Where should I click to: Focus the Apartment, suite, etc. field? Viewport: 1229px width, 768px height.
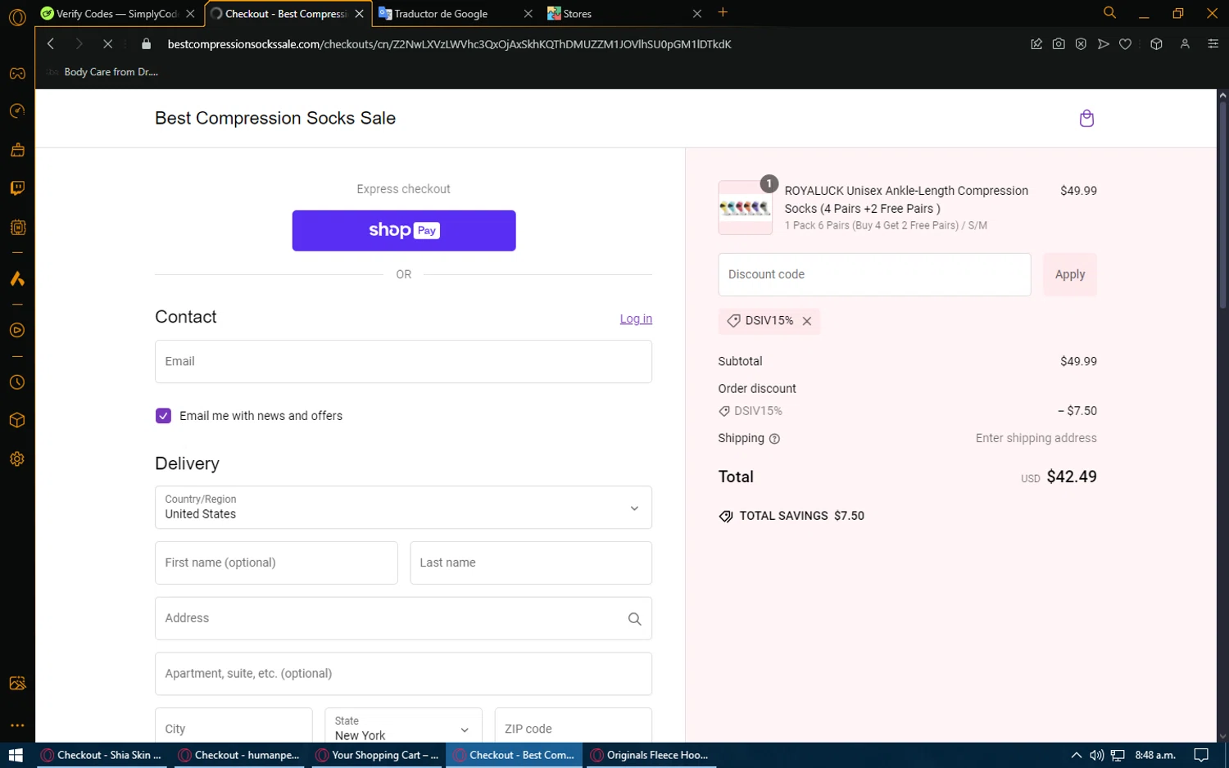pos(403,674)
